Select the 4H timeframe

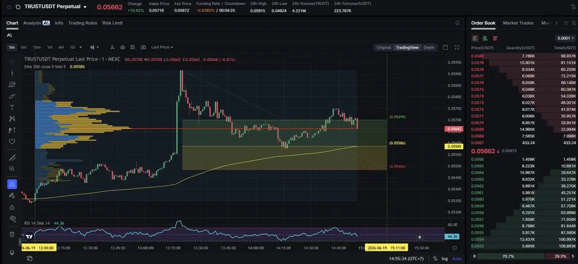click(61, 47)
